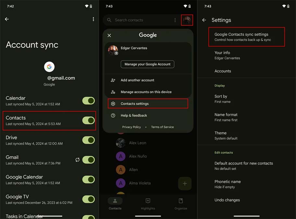Viewport: 296px width, 219px height.
Task: Tap the Google account profile avatar
Action: (187, 20)
